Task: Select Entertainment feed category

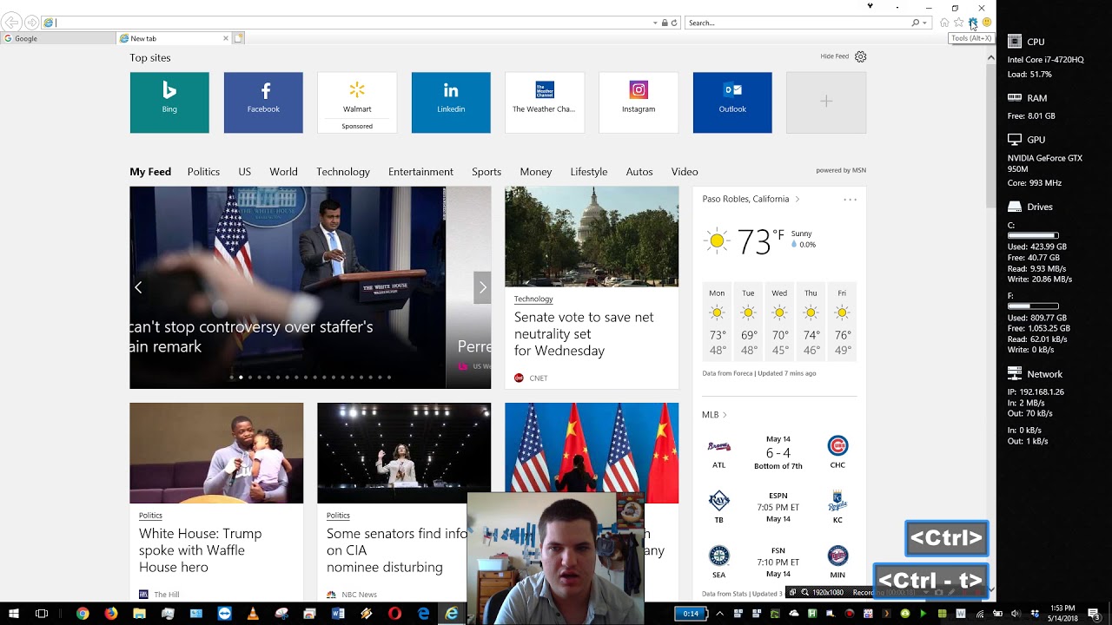Action: pyautogui.click(x=420, y=172)
